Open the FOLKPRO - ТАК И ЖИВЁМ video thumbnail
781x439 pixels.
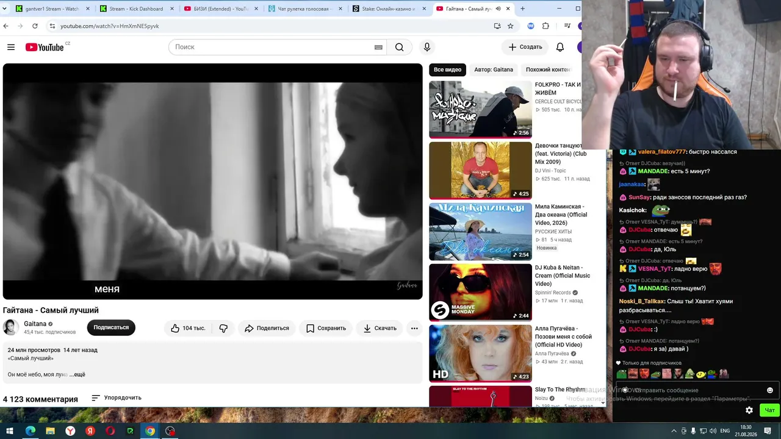tap(480, 110)
